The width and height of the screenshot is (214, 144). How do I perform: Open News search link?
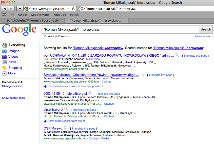click(12, 62)
